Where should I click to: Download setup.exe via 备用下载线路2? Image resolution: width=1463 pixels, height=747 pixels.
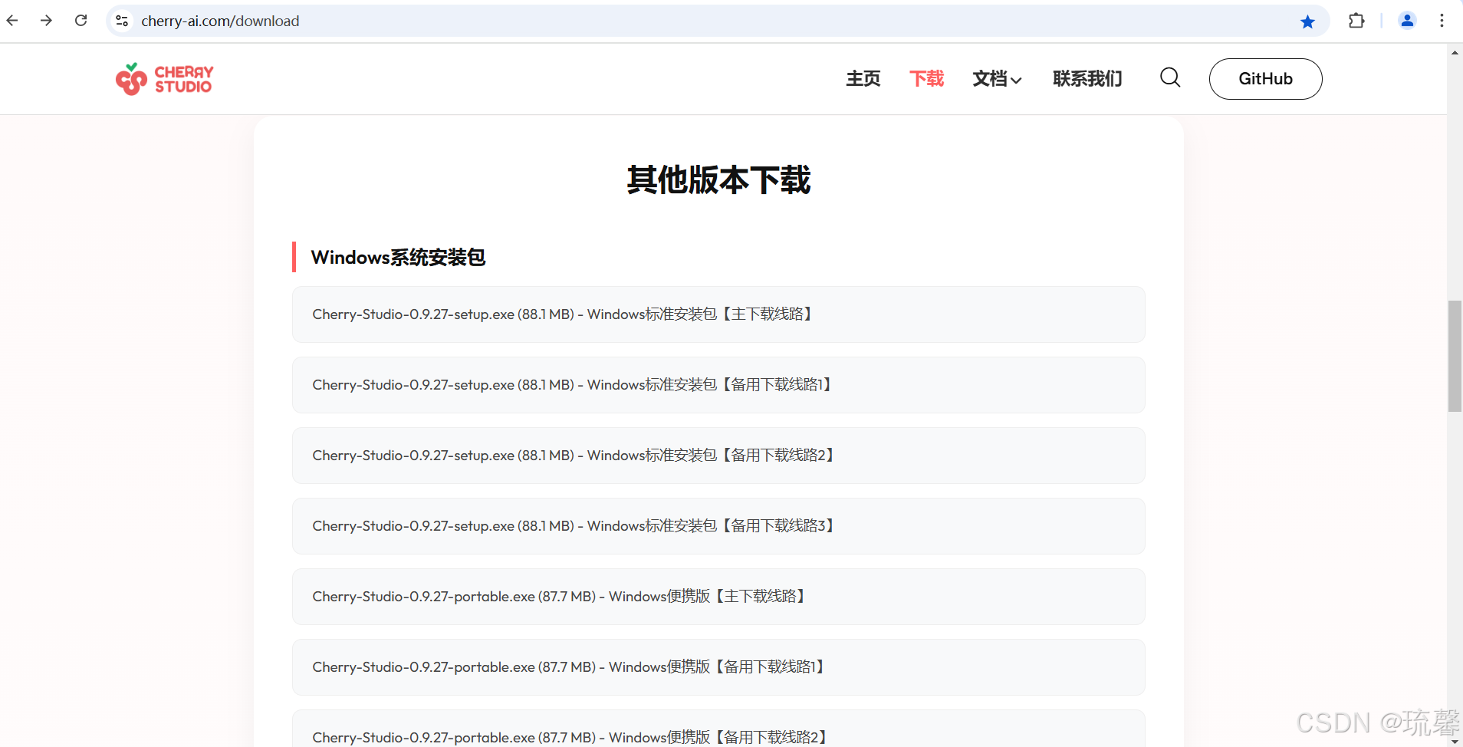(718, 456)
